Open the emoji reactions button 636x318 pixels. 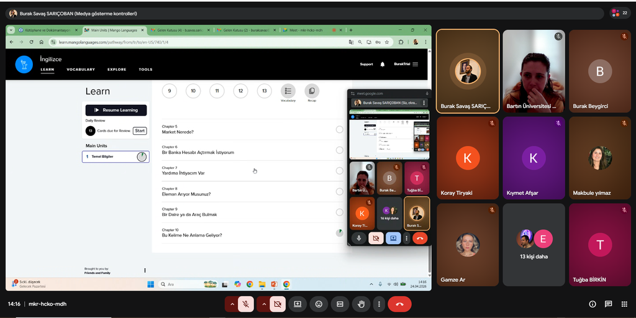tap(319, 304)
